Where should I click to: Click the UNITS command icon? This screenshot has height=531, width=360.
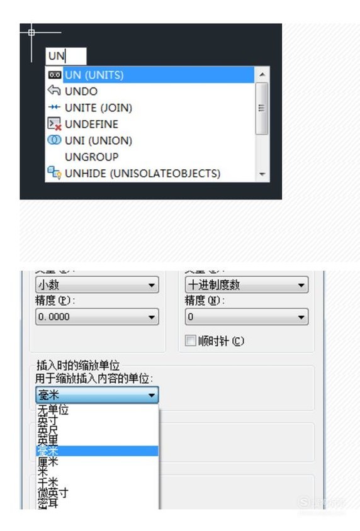pyautogui.click(x=55, y=75)
